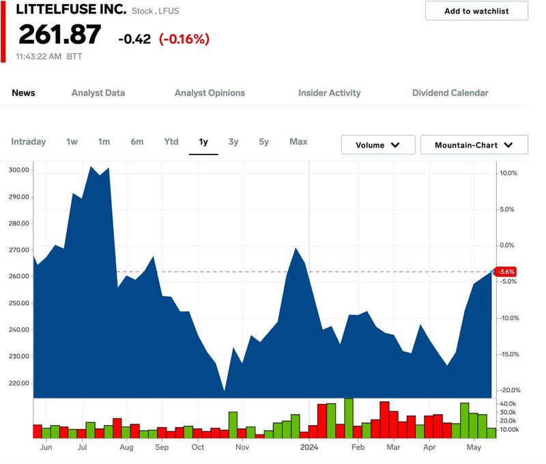Select the Insider Activity tab
The height and width of the screenshot is (464, 546).
[330, 93]
